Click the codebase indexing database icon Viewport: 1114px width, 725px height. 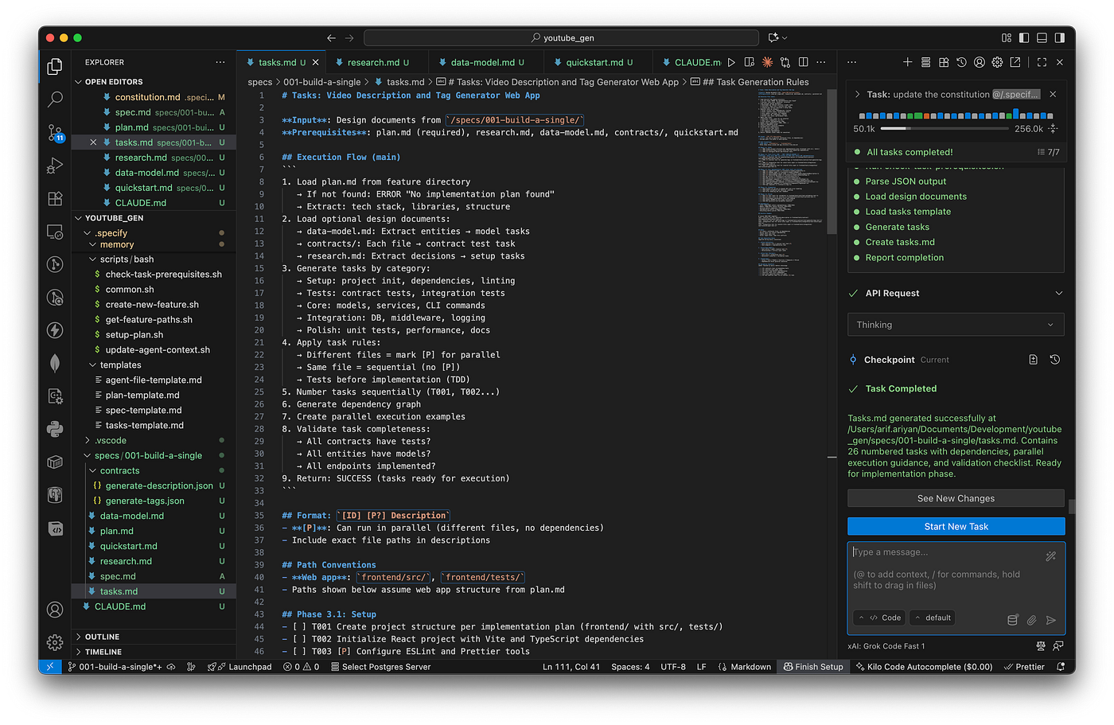pyautogui.click(x=1012, y=620)
